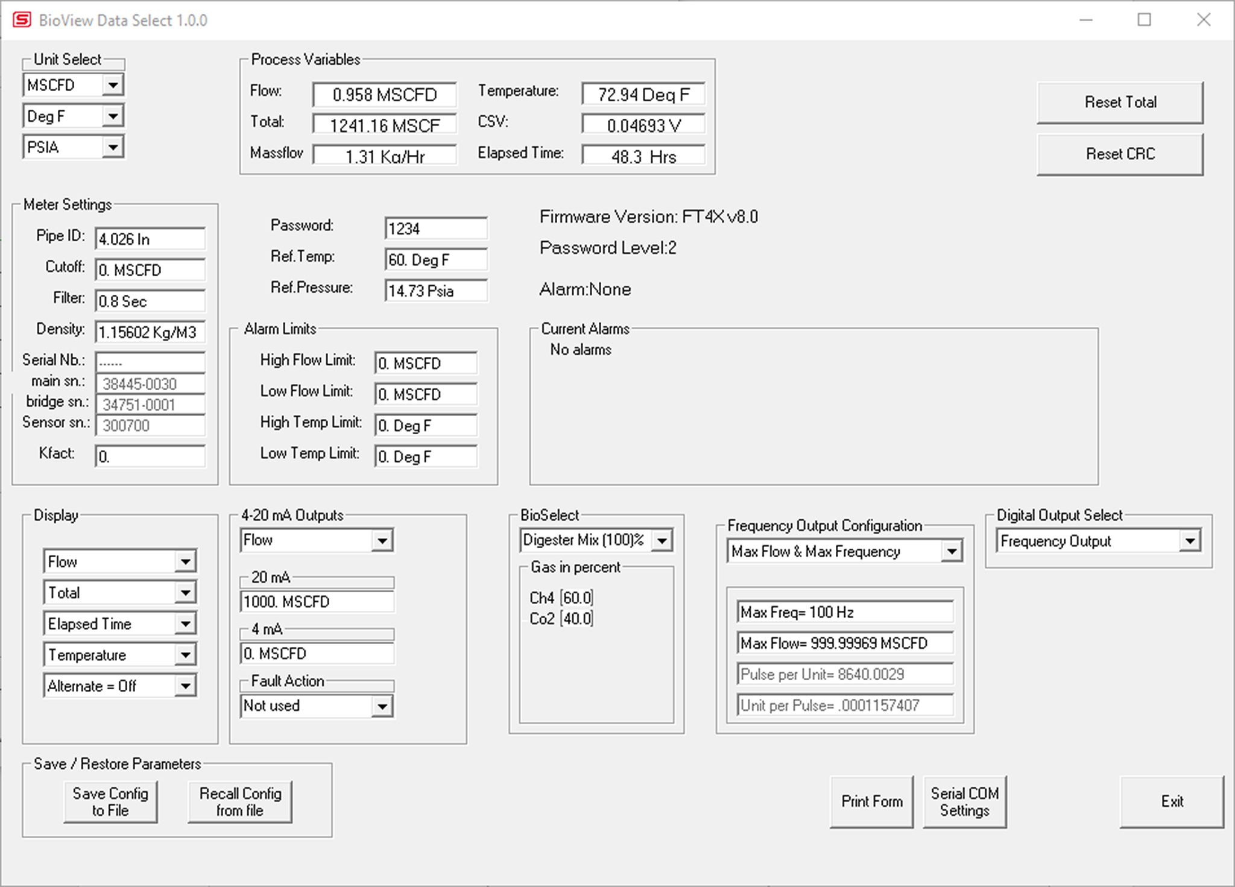Click Recall Config from file button

[240, 801]
